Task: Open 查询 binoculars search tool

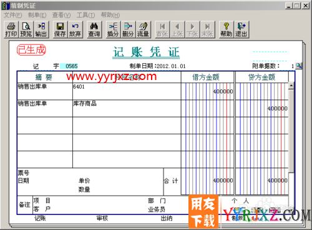Action: click(x=94, y=29)
